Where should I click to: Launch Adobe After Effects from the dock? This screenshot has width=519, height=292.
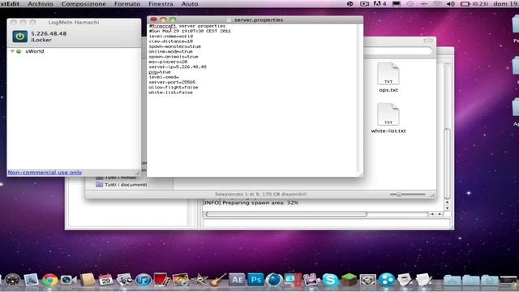[x=237, y=280]
